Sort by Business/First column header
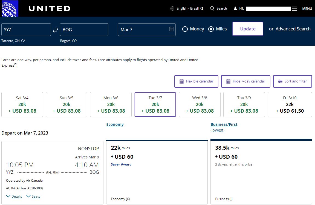 tap(224, 124)
